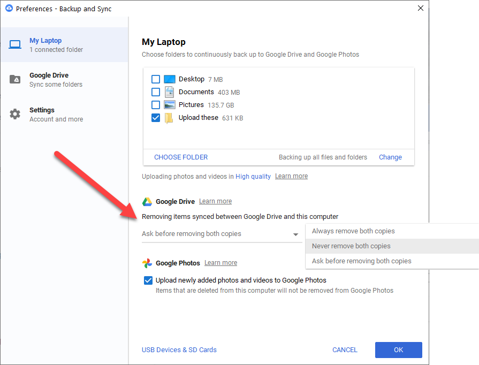Select the Pictures 135.7 GB row label

point(206,105)
